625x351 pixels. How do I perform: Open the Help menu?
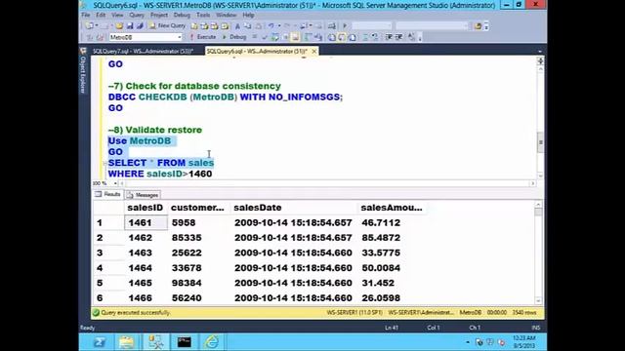point(248,16)
